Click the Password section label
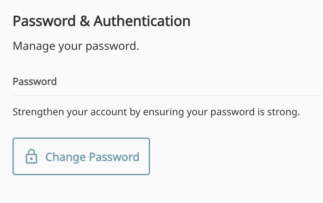The image size is (323, 203). [x=34, y=81]
